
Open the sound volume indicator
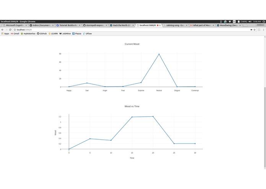point(250,21)
